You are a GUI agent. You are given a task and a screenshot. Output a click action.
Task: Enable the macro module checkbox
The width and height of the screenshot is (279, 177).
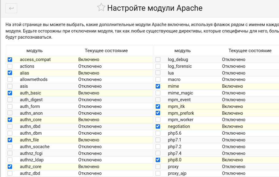tap(158, 80)
